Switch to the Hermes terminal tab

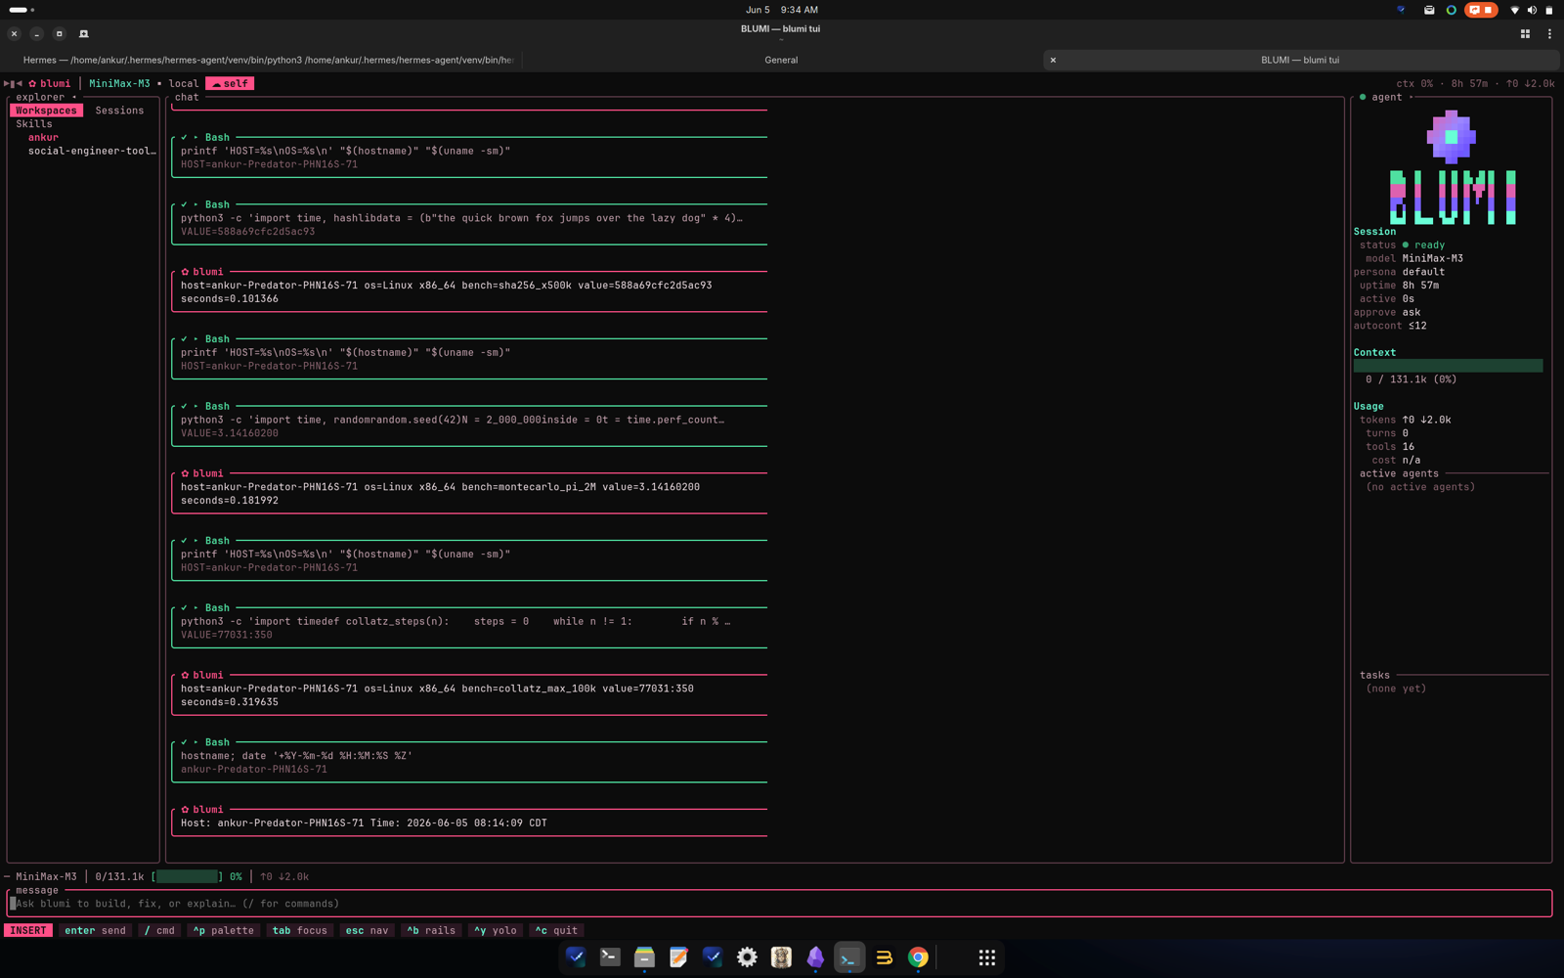point(268,60)
